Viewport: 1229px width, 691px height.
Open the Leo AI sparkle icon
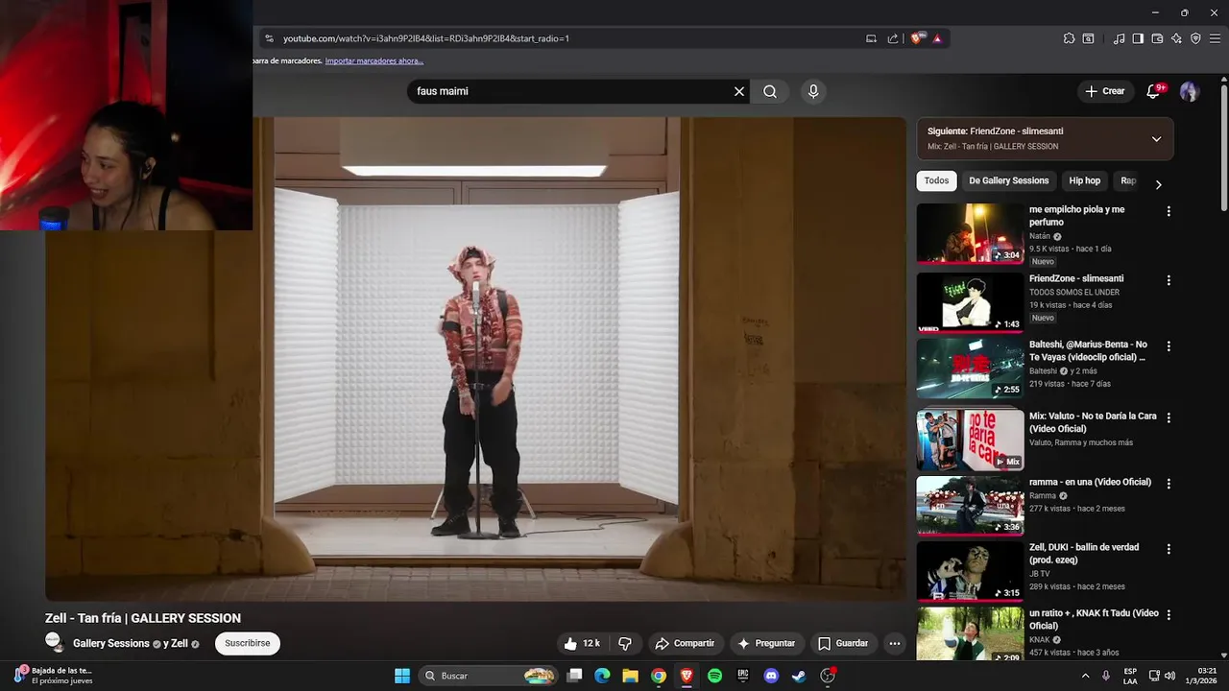point(1176,38)
